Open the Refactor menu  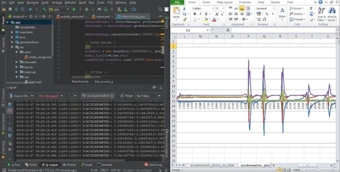click(70, 3)
